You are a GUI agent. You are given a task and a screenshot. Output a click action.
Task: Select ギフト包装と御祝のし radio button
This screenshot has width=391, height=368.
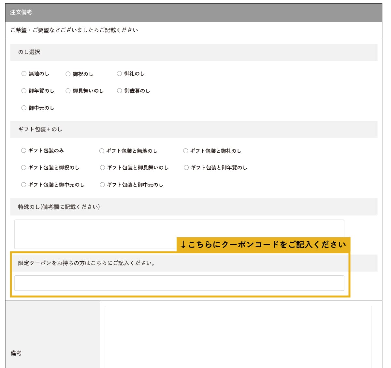(x=23, y=168)
